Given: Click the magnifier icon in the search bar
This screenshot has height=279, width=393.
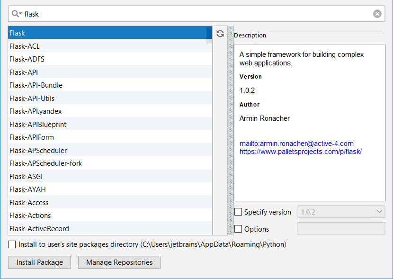Looking at the screenshot, I should (x=16, y=13).
